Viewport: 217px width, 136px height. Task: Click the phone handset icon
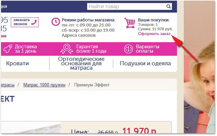pos(34,22)
